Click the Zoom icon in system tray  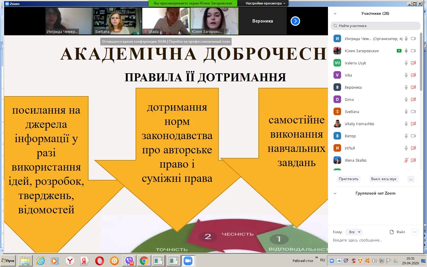[332, 261]
